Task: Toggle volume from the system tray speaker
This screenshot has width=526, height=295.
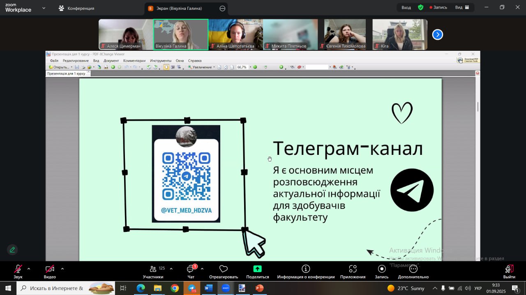Action: 468,288
